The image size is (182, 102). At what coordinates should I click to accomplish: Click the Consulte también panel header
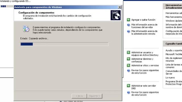[173, 44]
